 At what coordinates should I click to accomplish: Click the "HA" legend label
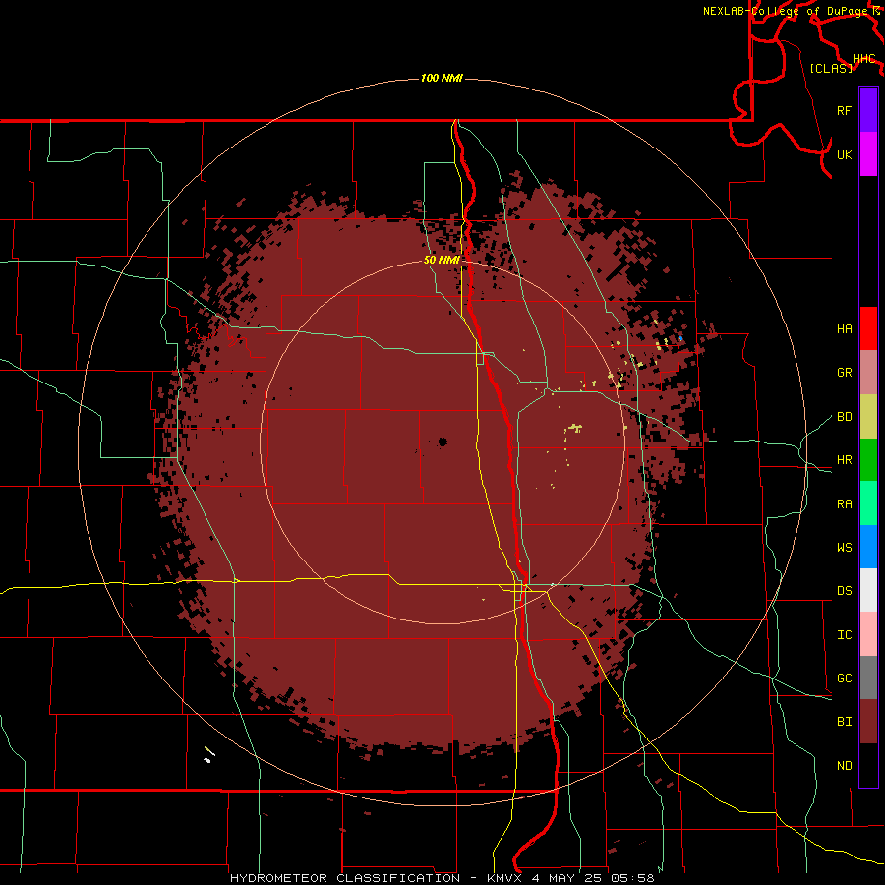[x=844, y=329]
